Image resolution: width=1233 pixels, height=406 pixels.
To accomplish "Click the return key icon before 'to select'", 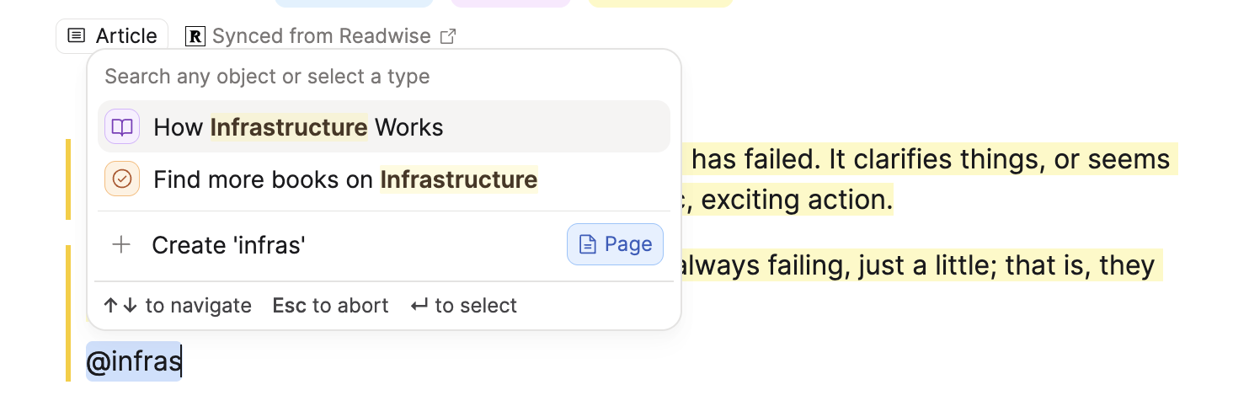I will 419,306.
